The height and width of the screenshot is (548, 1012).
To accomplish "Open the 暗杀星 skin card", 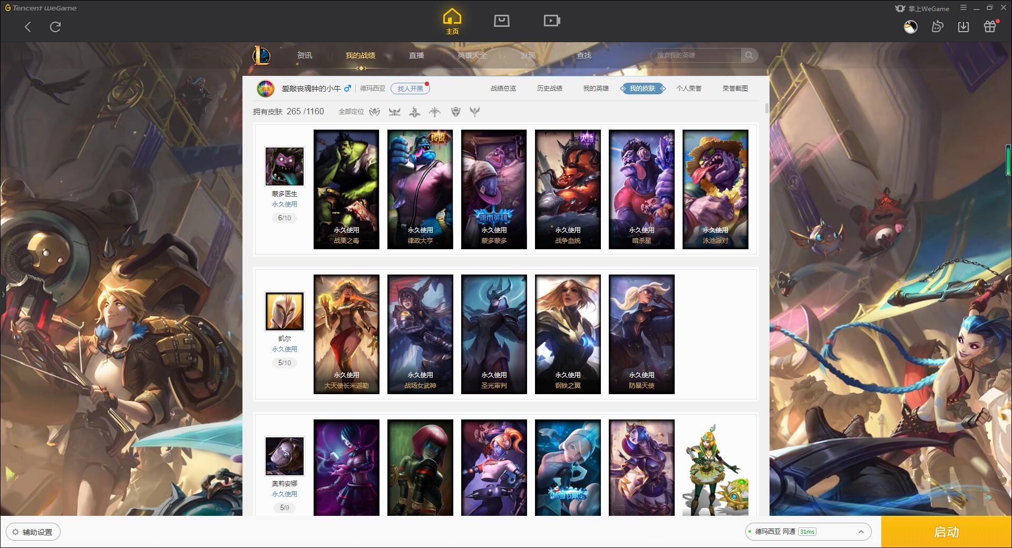I will (x=641, y=189).
